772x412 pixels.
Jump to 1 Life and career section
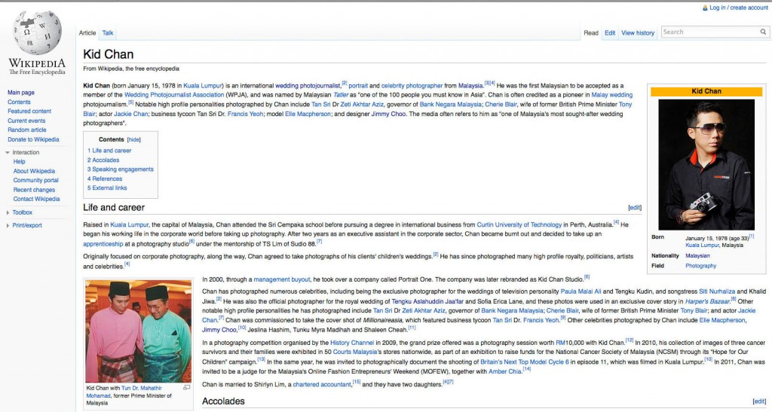pos(109,151)
